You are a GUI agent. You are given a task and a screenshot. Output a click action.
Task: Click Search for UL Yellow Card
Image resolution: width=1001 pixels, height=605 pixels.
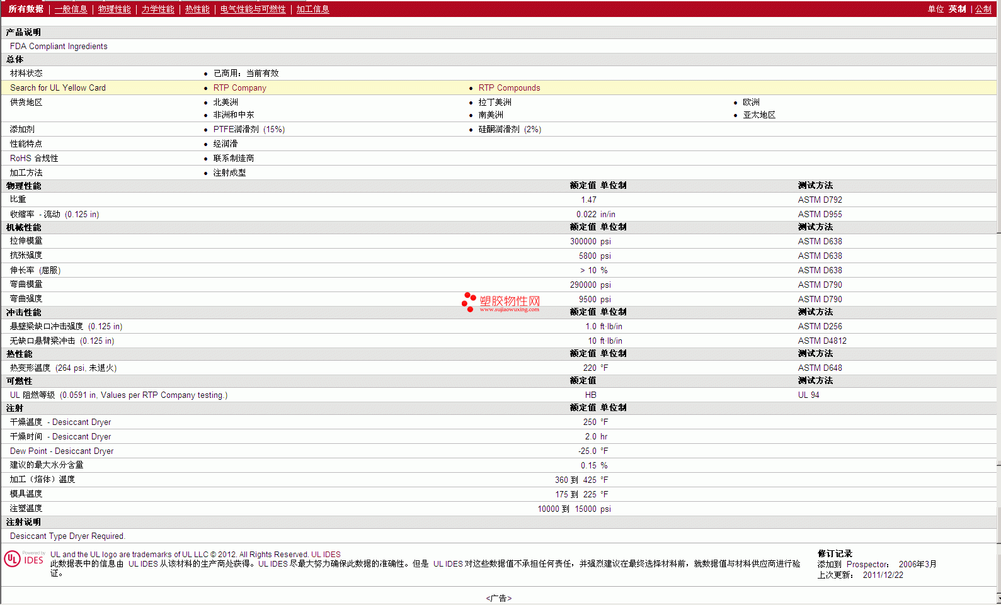[x=58, y=88]
